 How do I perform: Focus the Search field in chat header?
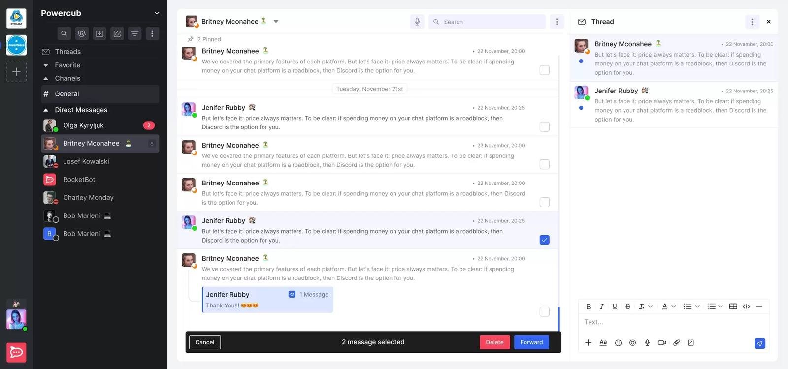point(487,22)
